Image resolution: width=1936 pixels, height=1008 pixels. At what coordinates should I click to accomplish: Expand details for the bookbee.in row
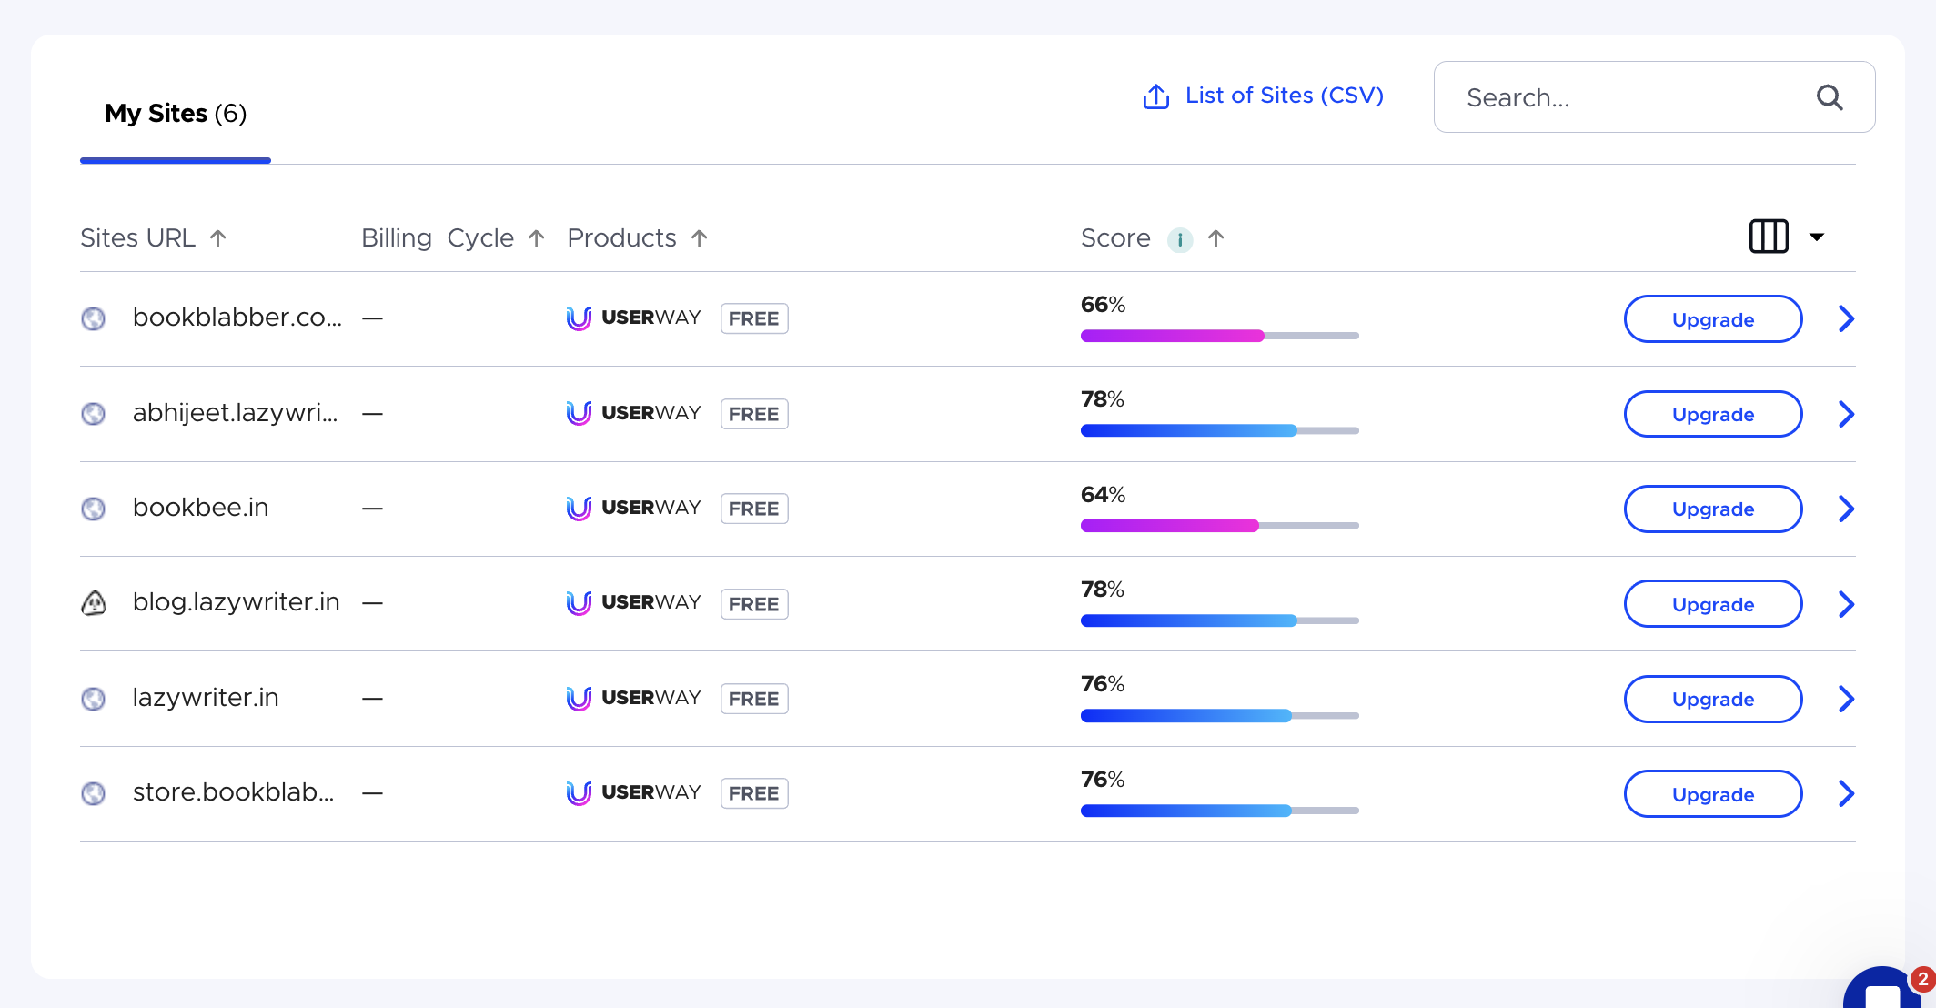pyautogui.click(x=1846, y=509)
